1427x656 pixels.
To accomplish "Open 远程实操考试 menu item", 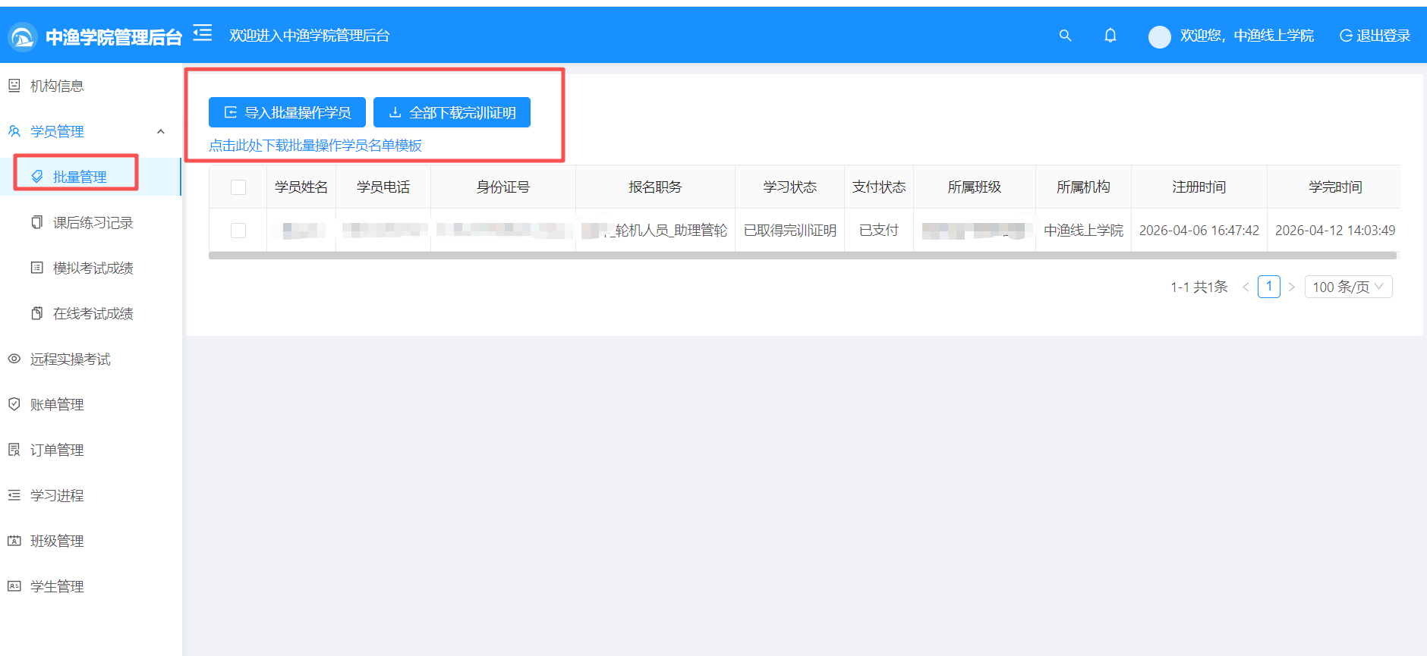I will click(91, 359).
